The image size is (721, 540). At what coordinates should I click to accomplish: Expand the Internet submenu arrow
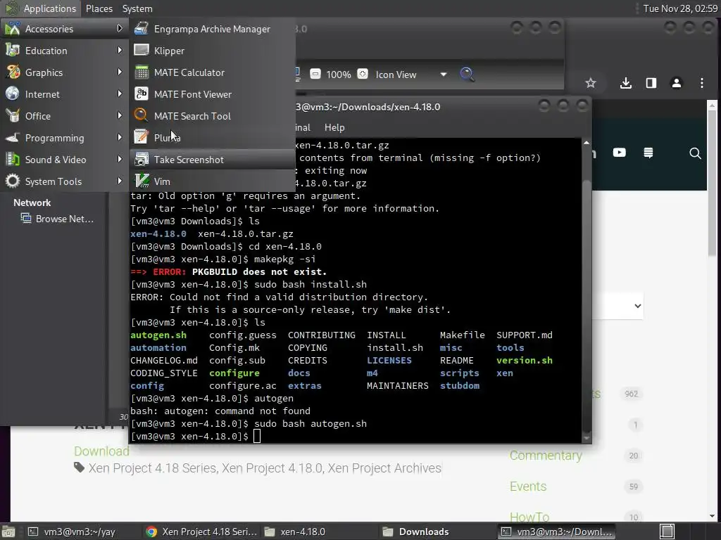click(x=120, y=94)
